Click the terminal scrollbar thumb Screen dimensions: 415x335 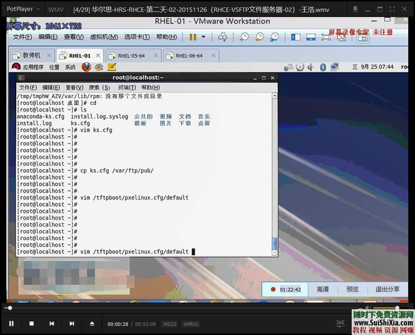275,244
